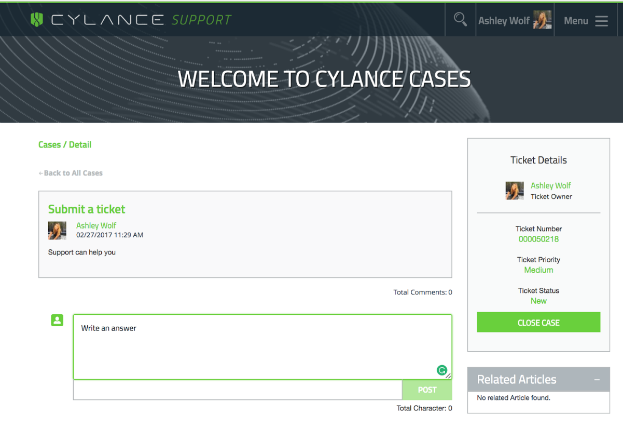This screenshot has height=428, width=623.
Task: Go to Cases in the breadcrumb
Action: [49, 144]
